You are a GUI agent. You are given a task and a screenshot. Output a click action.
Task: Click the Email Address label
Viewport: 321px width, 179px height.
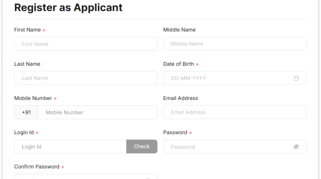pyautogui.click(x=181, y=98)
